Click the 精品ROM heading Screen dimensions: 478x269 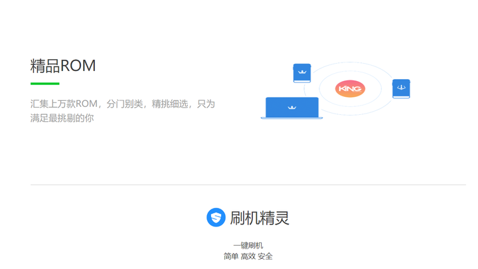click(x=63, y=66)
